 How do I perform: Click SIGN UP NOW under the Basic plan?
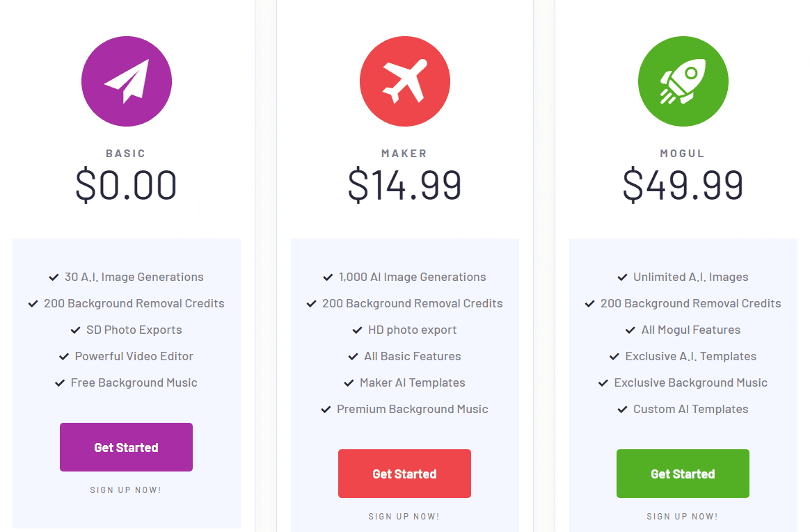click(126, 489)
